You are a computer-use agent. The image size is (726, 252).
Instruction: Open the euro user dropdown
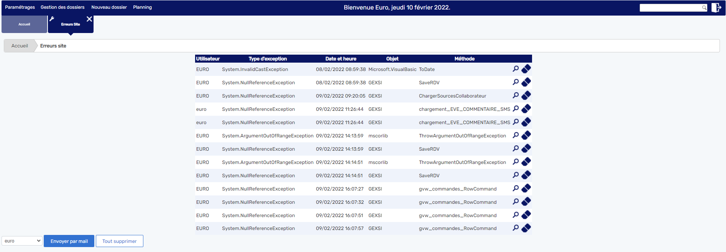22,241
